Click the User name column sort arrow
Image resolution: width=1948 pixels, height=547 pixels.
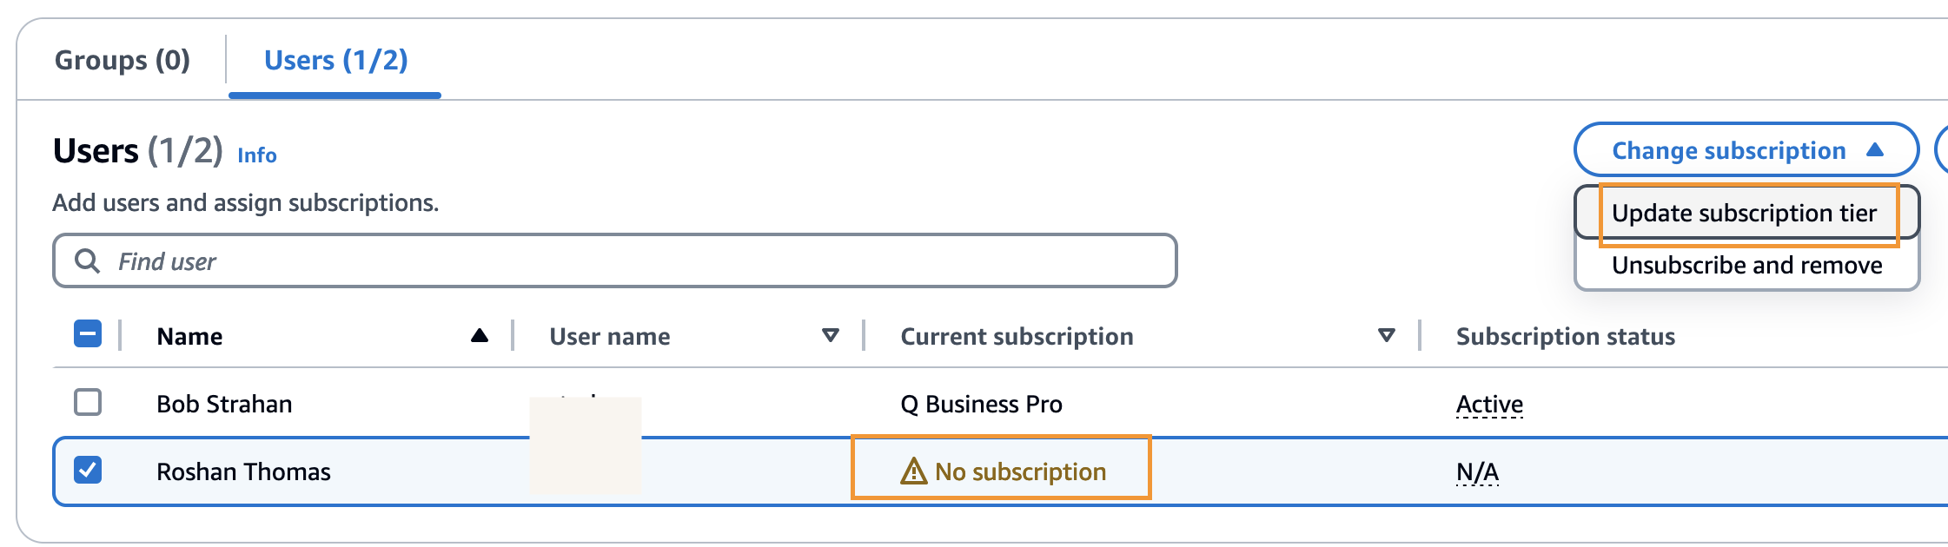pos(831,336)
